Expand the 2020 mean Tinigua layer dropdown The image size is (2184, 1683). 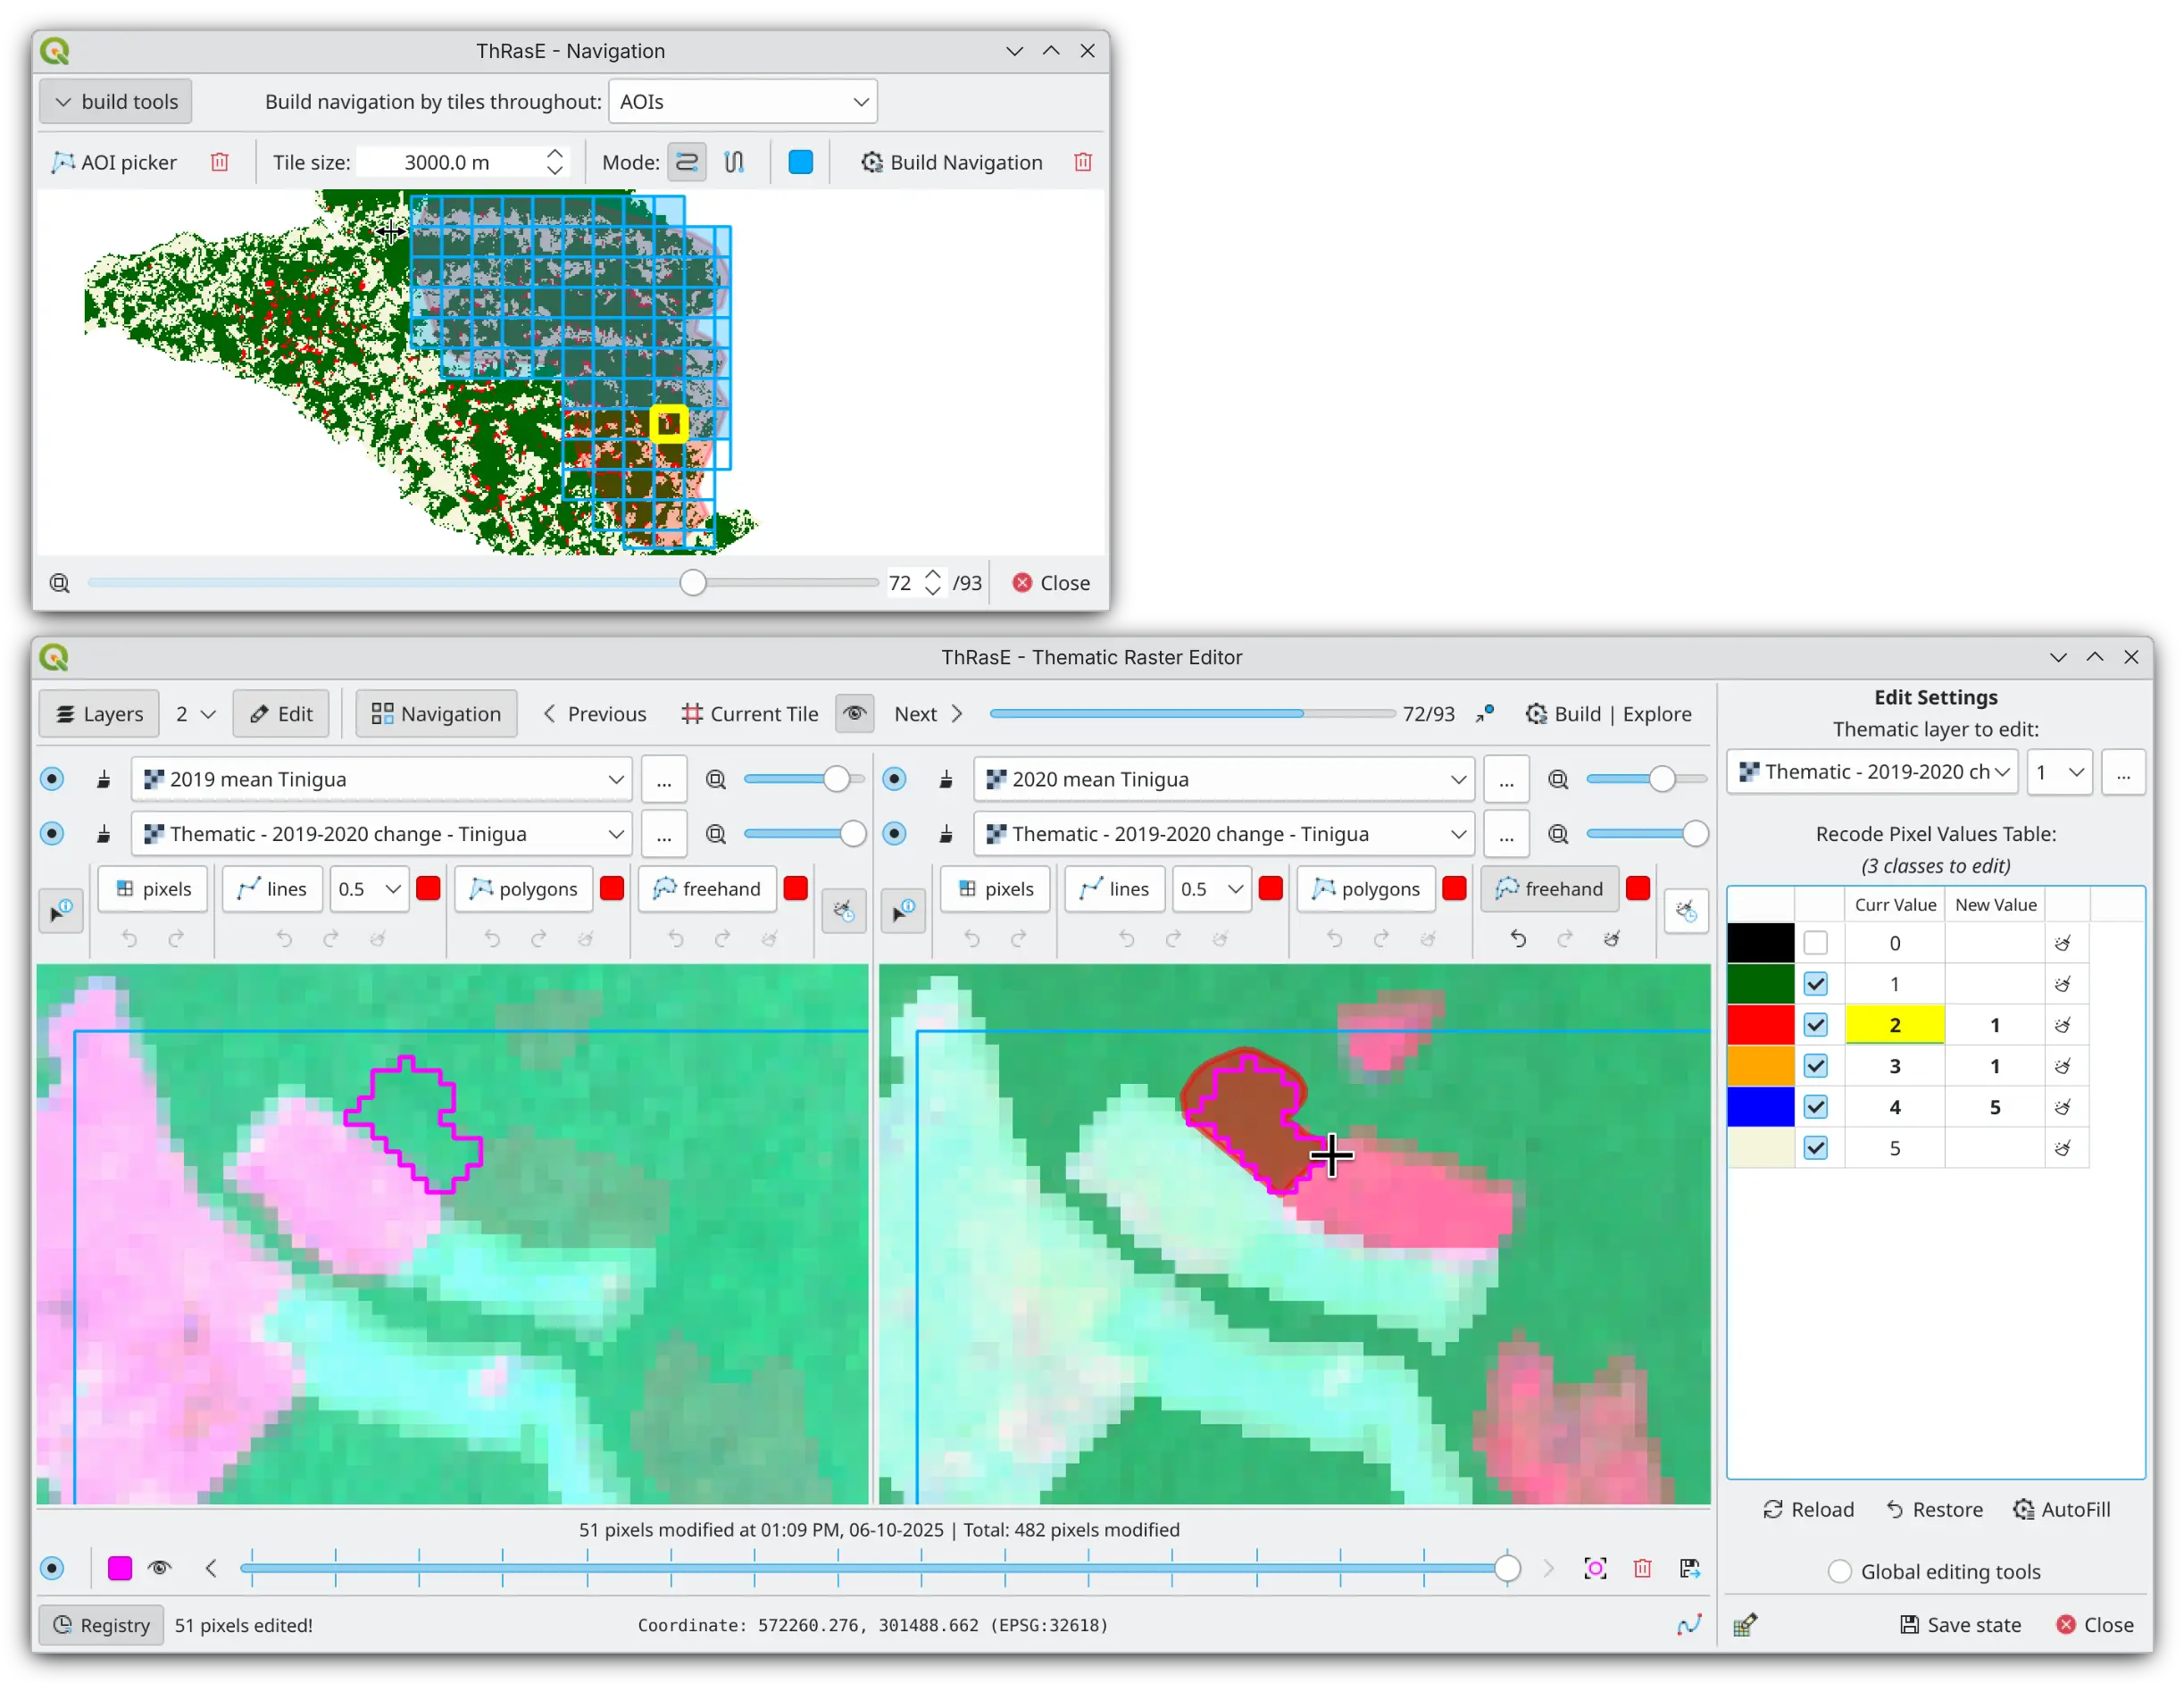coord(1458,779)
